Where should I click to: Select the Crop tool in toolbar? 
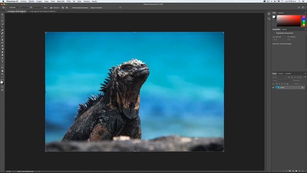pos(2,27)
